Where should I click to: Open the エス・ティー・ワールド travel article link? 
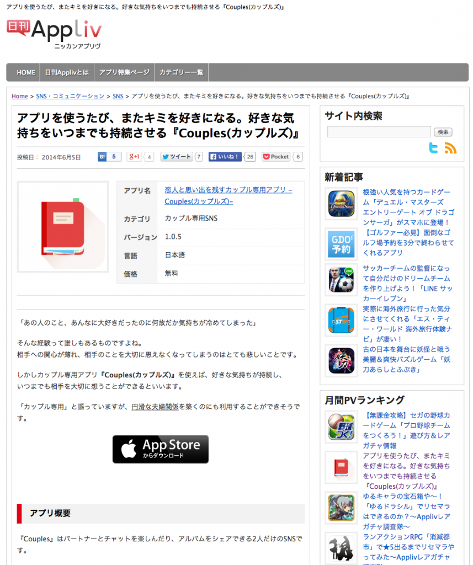407,323
